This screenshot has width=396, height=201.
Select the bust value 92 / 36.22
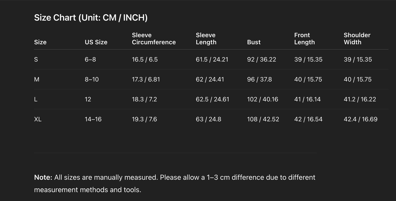(x=261, y=59)
